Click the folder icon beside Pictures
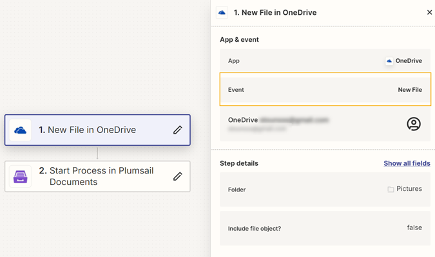Viewport: 435px width, 257px height. (x=391, y=190)
